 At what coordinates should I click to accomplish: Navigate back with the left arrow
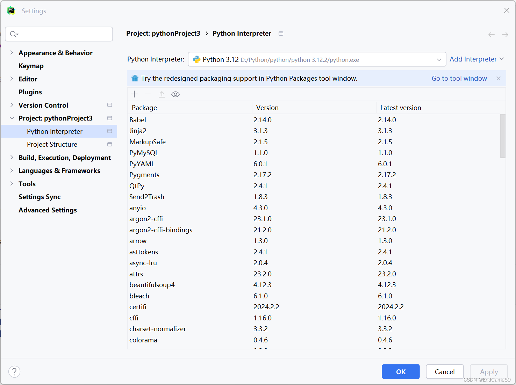[492, 34]
